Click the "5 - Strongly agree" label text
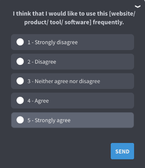Viewport: 145px width, 168px height. [x=49, y=120]
